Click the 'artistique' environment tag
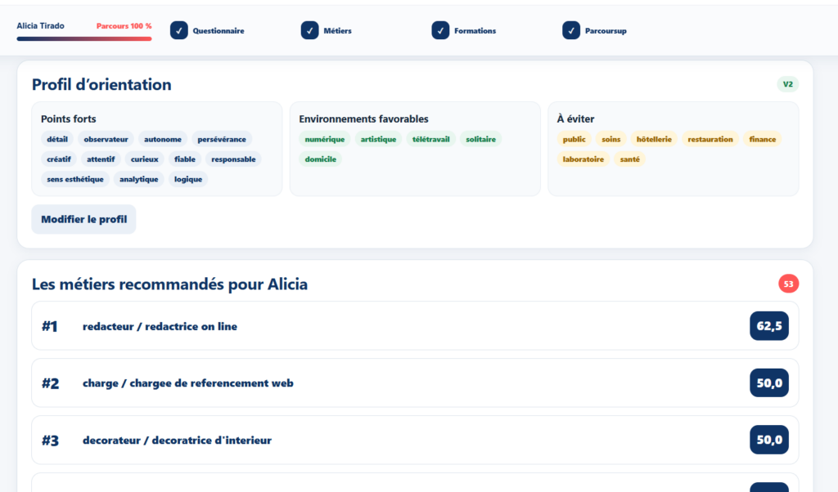Viewport: 838px width, 492px height. tap(378, 139)
